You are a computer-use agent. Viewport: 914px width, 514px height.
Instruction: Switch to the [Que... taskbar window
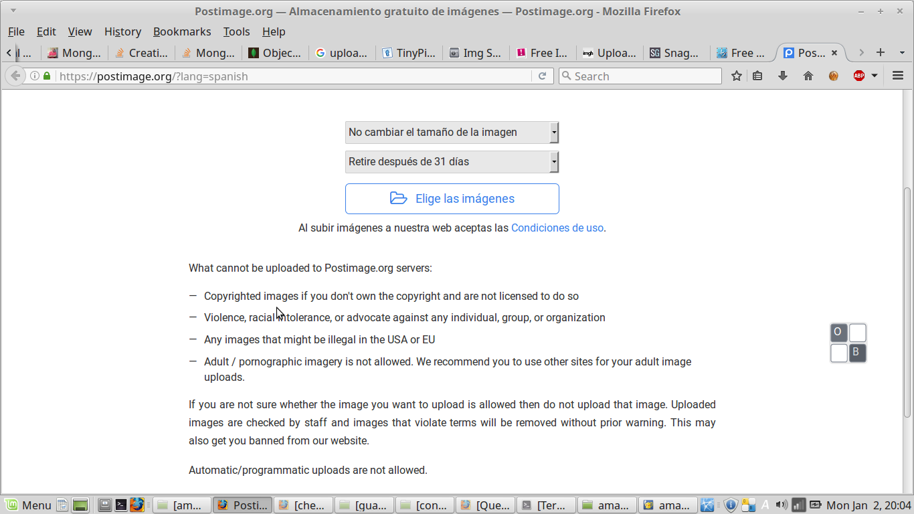(x=485, y=505)
